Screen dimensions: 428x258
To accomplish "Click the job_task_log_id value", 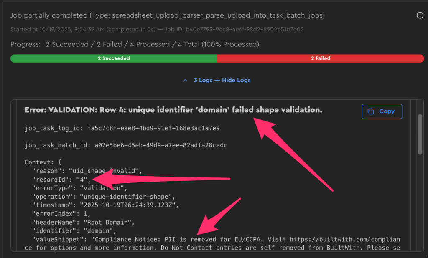I will (x=153, y=128).
